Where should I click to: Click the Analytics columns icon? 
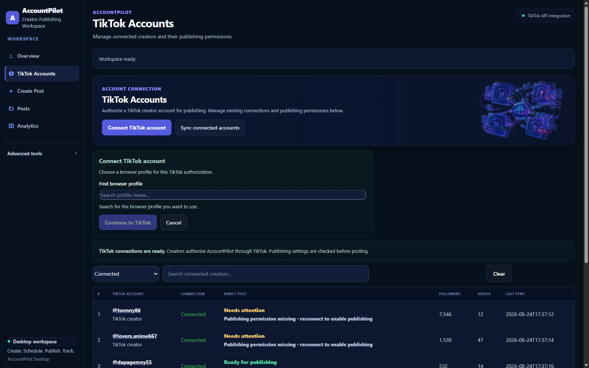tap(11, 126)
